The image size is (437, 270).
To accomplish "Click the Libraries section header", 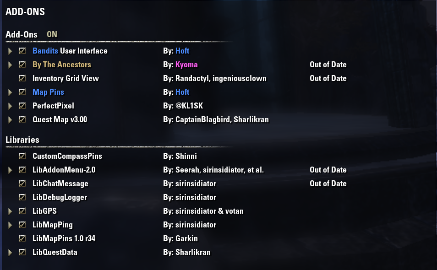I will 22,140.
